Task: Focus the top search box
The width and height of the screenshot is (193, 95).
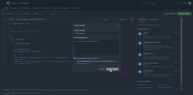Action: (154, 3)
